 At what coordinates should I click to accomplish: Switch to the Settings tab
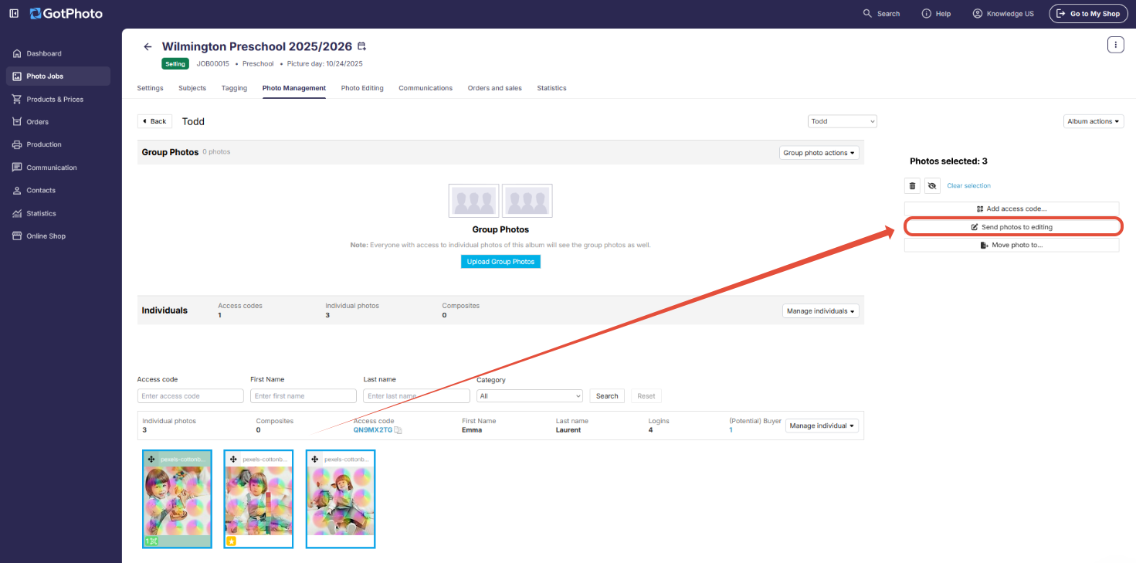pos(150,88)
